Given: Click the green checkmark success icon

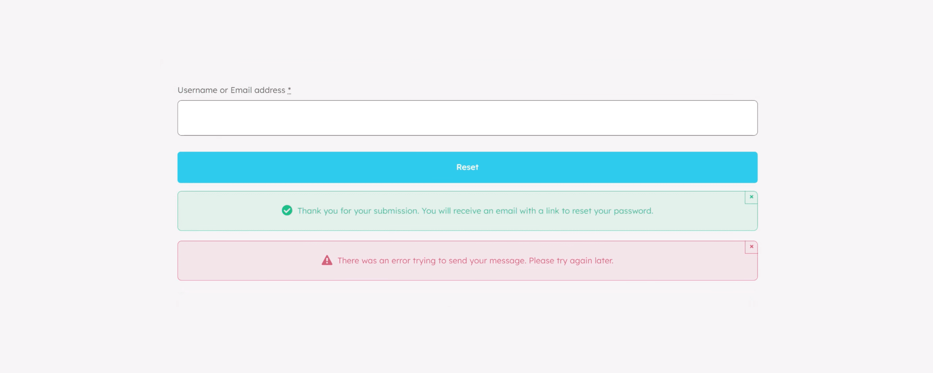Looking at the screenshot, I should click(287, 211).
